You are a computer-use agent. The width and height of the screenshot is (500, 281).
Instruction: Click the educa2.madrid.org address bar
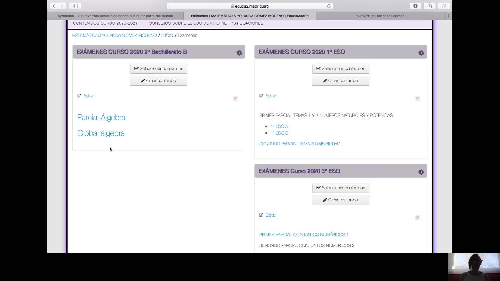(x=250, y=6)
